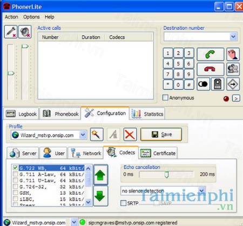Dial digit 1 on keypad

(x=168, y=53)
